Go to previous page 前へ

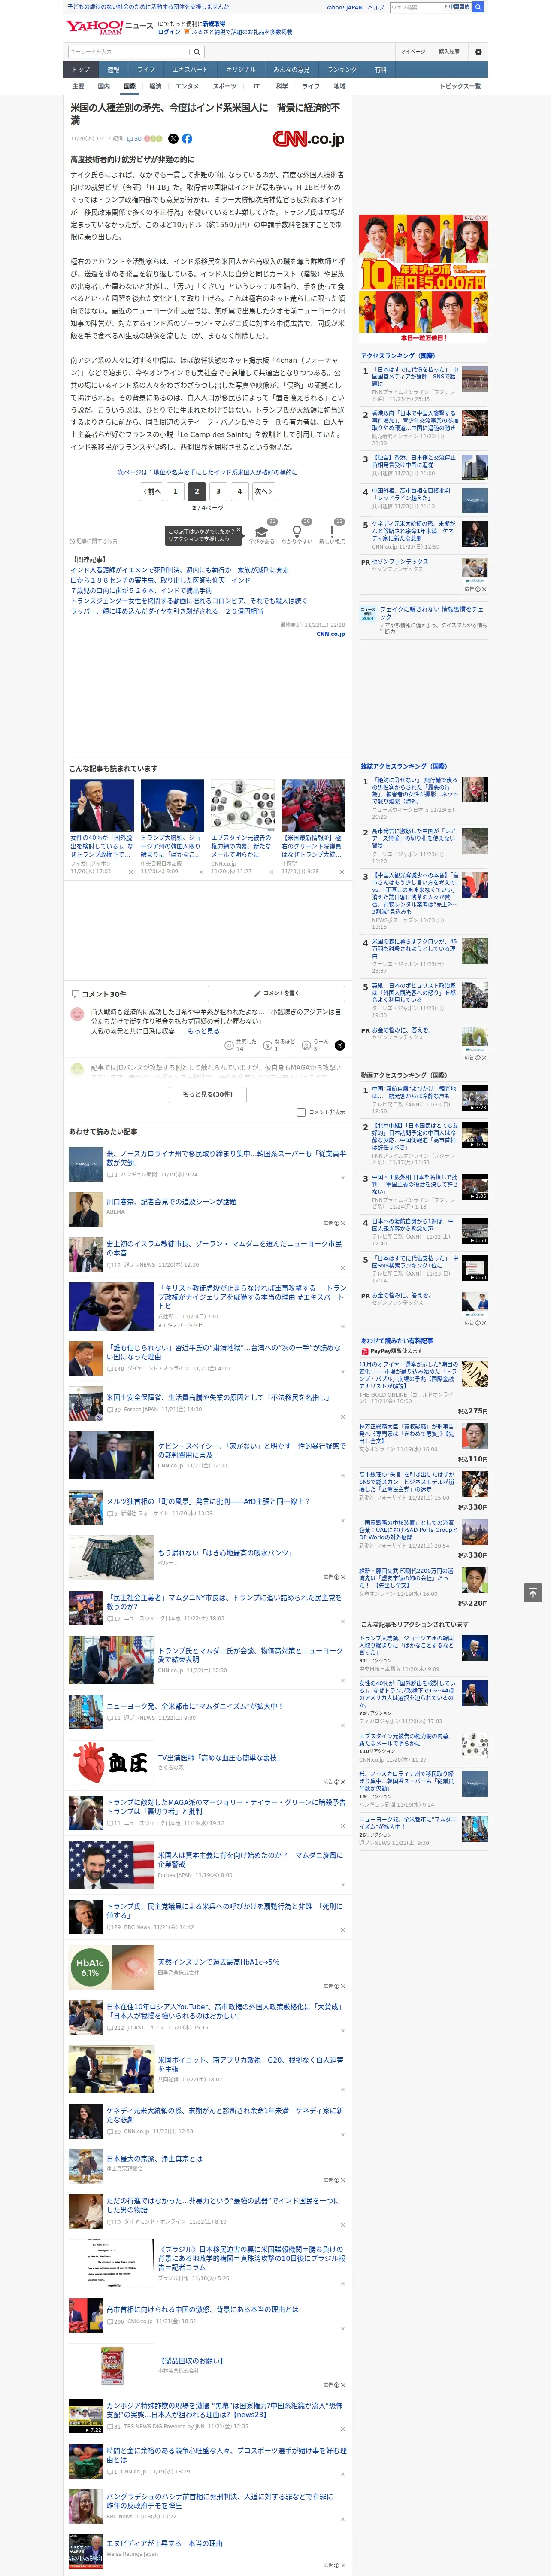(152, 491)
